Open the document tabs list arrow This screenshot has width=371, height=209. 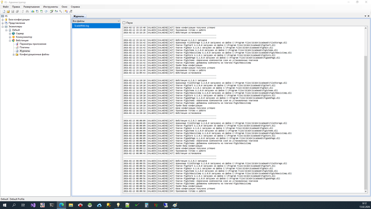(x=365, y=16)
